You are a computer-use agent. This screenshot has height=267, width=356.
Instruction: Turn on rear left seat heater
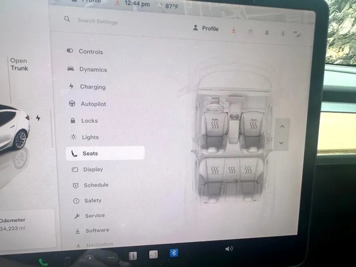point(215,171)
